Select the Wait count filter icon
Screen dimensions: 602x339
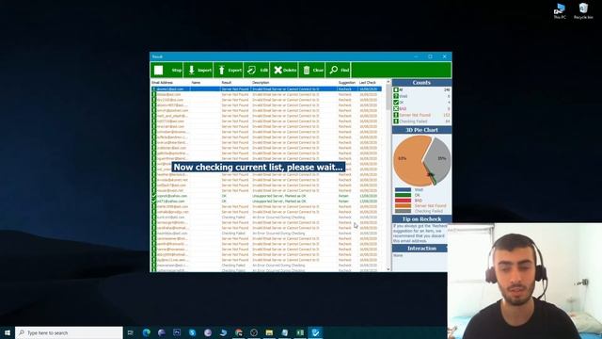tap(396, 96)
